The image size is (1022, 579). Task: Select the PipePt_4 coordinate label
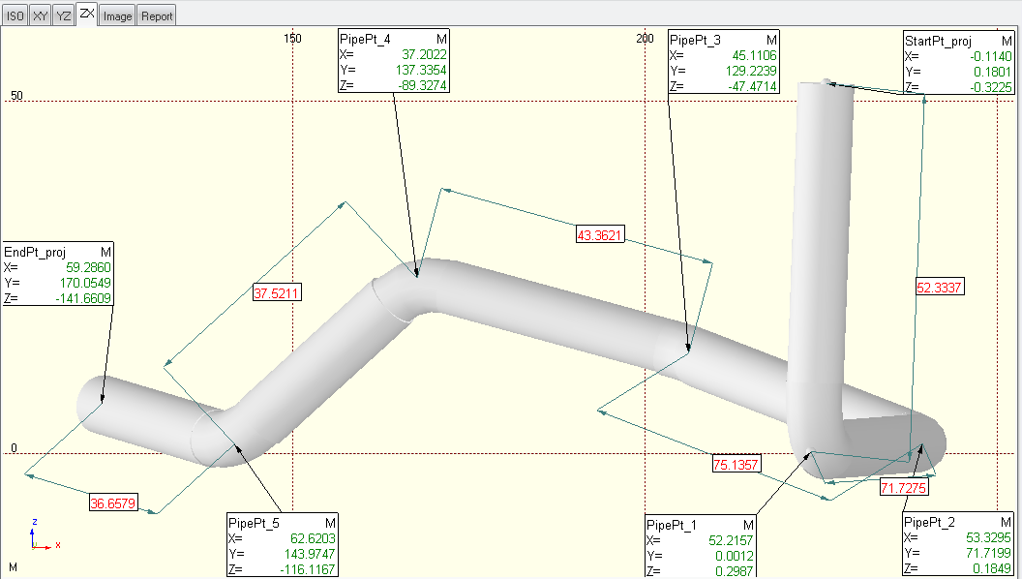click(x=394, y=62)
